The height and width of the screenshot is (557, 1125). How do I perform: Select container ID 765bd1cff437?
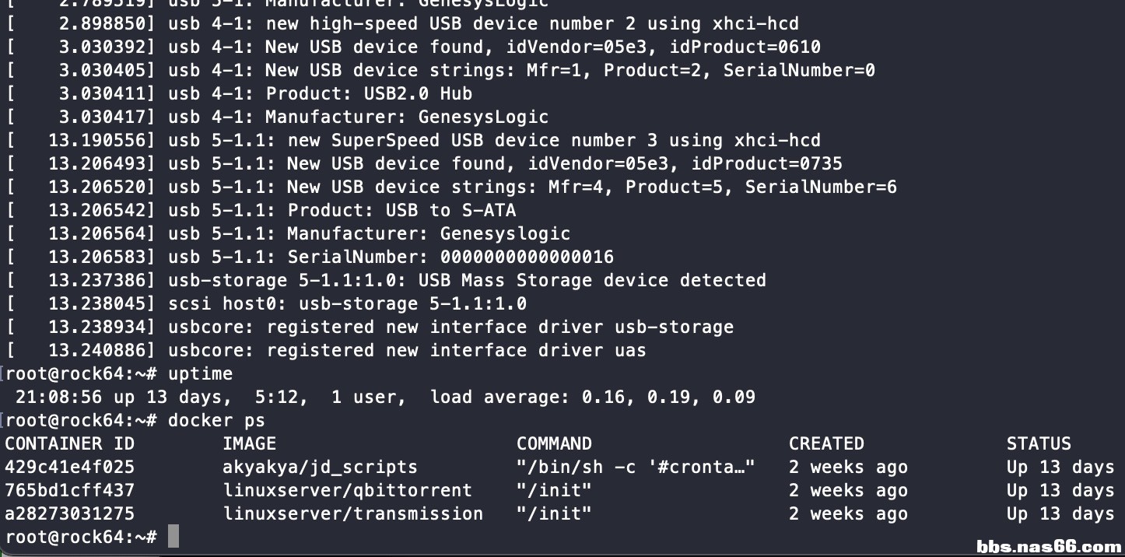(x=69, y=490)
